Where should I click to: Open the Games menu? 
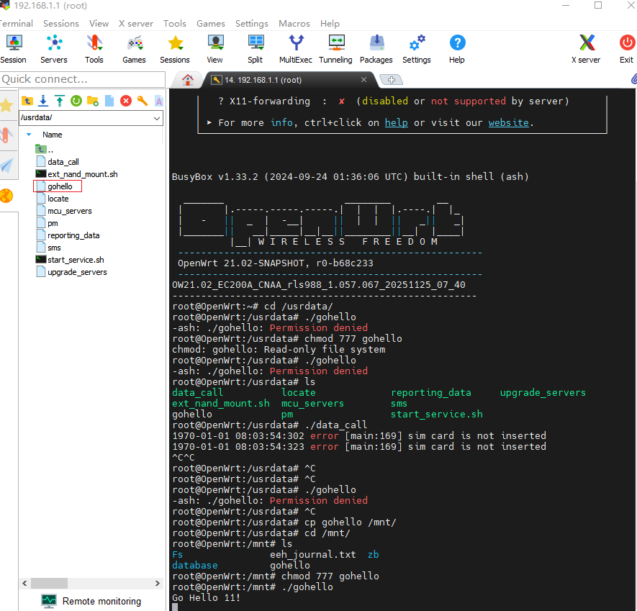(210, 24)
